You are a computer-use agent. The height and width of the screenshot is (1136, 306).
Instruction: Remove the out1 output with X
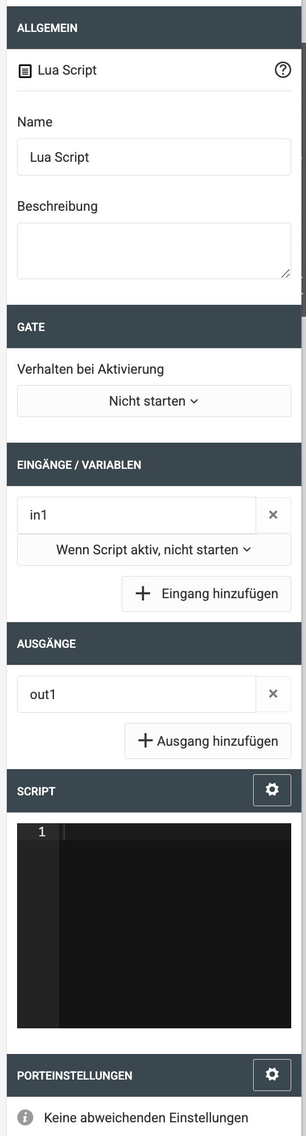point(274,694)
